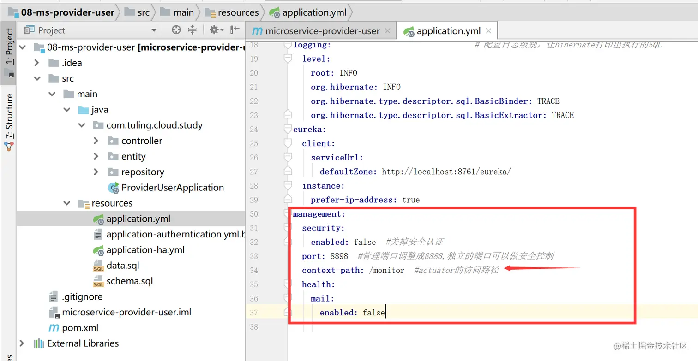Open the 1: Project side tab
Screen dimensions: 698x361
9,53
